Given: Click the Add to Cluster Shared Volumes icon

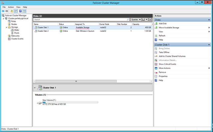Looking at the screenshot, I should pyautogui.click(x=156, y=56).
